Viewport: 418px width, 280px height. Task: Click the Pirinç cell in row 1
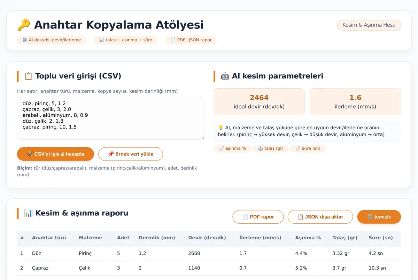pos(85,253)
